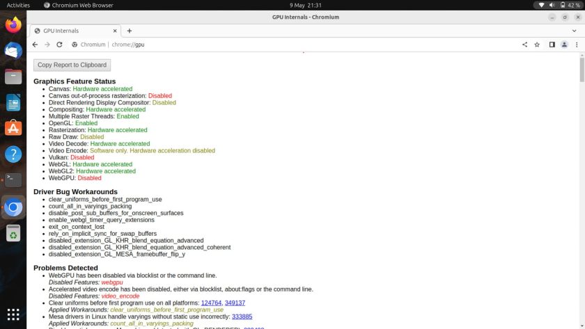Image resolution: width=585 pixels, height=329 pixels.
Task: Click the battery 42% indicator
Action: [570, 5]
